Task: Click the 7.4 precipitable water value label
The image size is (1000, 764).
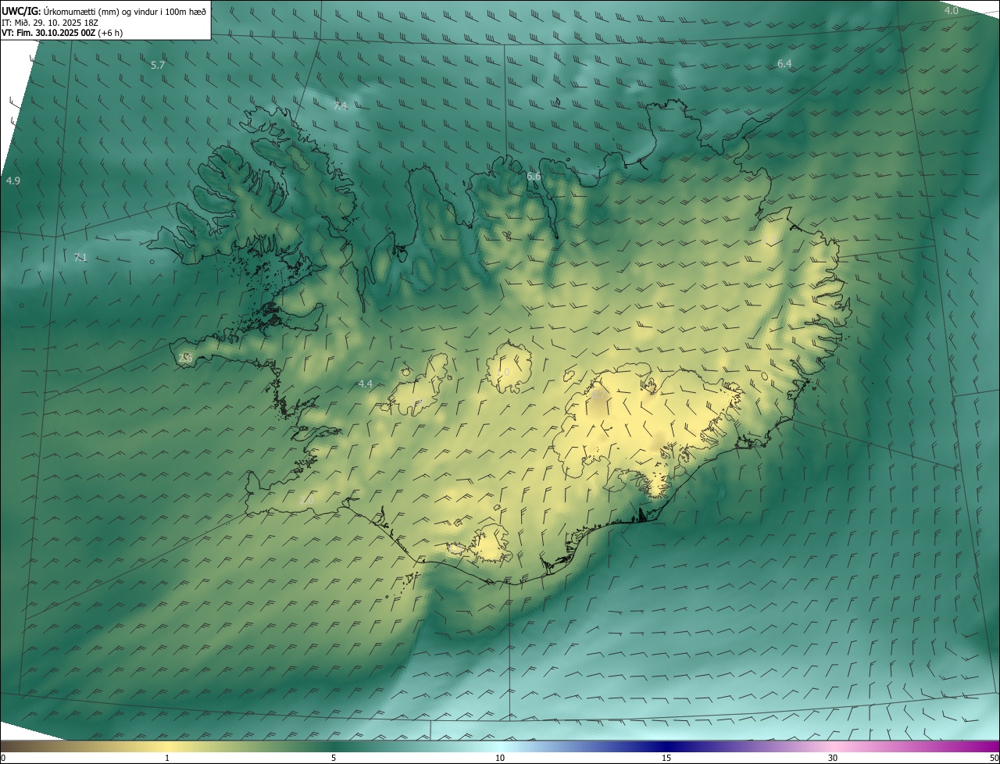Action: coord(340,106)
